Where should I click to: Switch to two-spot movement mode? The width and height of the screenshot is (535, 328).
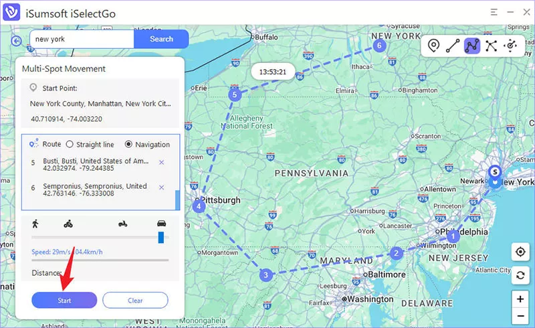pyautogui.click(x=453, y=46)
